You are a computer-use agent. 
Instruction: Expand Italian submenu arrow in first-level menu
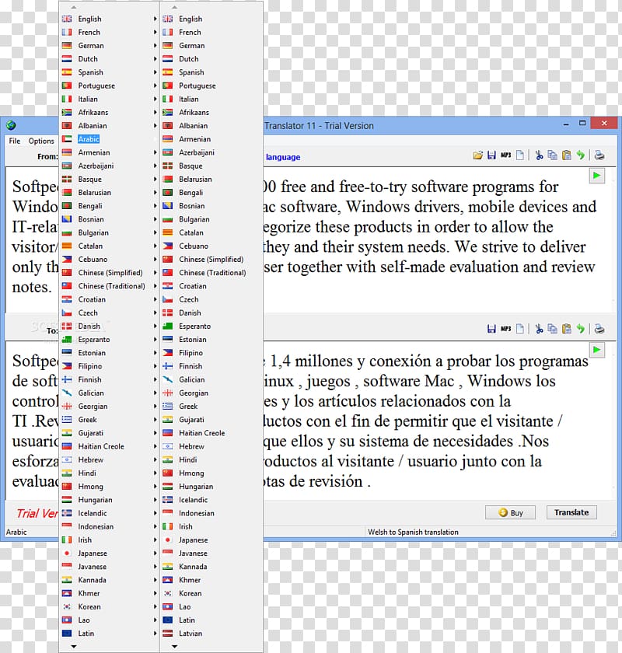155,99
